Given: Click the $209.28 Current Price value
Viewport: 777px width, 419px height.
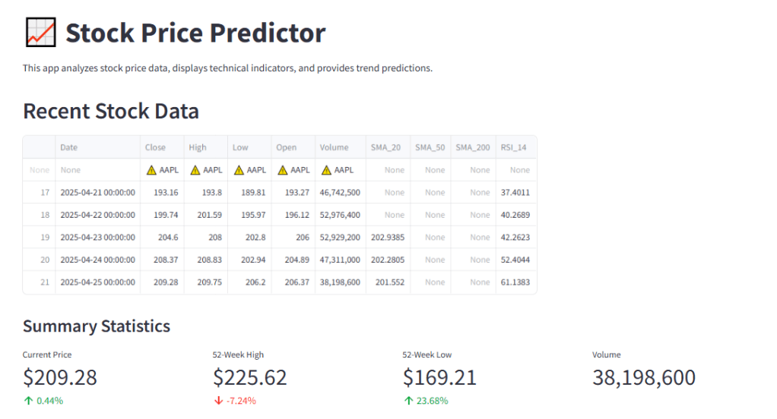Looking at the screenshot, I should pos(60,377).
